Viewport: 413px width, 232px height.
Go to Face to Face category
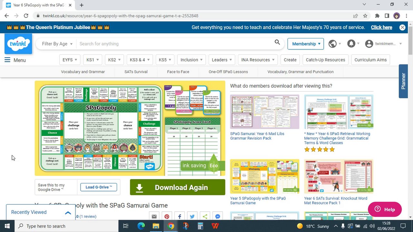[x=178, y=72]
